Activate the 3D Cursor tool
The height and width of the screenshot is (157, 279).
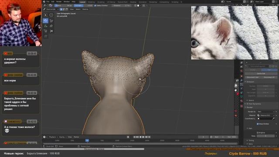point(51,15)
